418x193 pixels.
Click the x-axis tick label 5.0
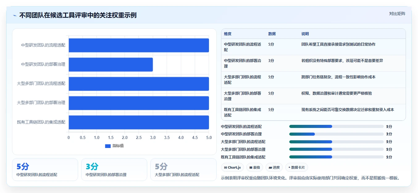(x=209, y=138)
